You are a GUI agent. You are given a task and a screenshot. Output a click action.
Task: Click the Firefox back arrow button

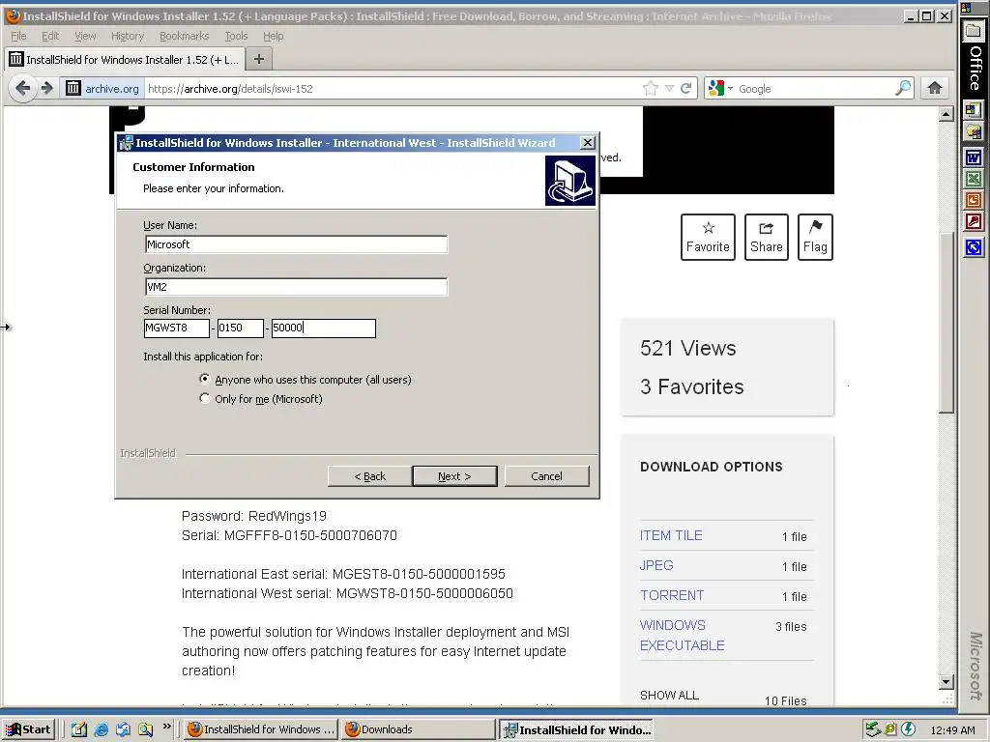point(23,88)
